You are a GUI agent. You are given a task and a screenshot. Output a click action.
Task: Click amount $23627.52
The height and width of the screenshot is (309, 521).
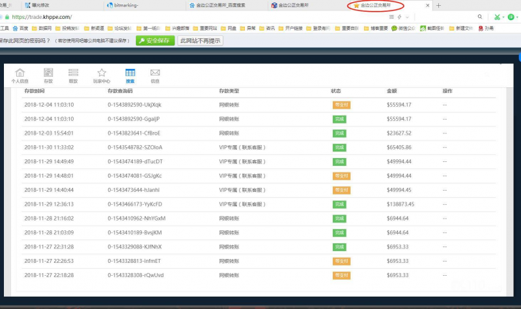[399, 133]
